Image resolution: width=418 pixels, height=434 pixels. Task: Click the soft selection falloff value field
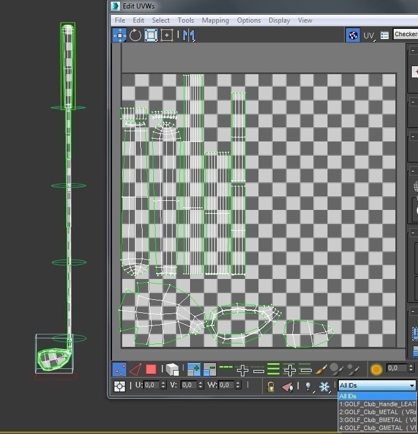pos(397,368)
